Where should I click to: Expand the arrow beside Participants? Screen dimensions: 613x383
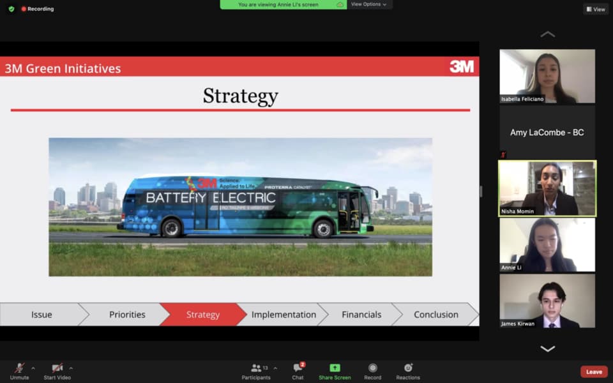coord(275,368)
